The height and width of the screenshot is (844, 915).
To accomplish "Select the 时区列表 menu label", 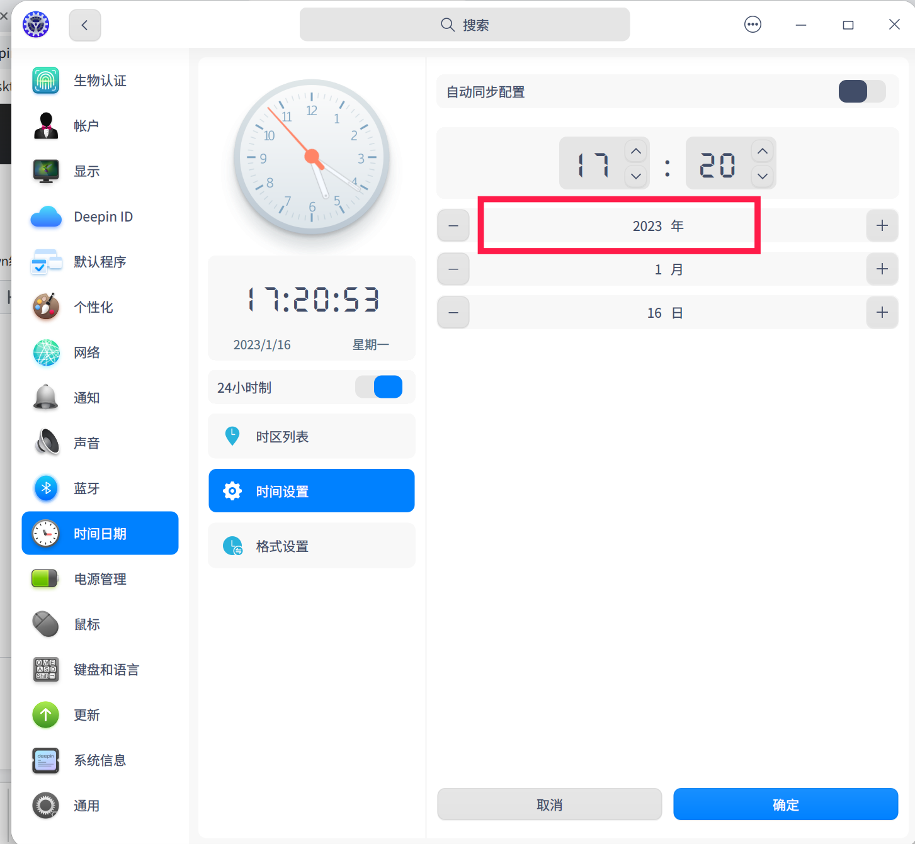I will (282, 437).
